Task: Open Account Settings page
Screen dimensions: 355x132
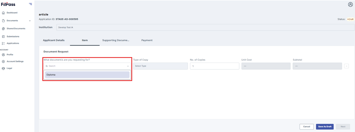Action: click(15, 62)
